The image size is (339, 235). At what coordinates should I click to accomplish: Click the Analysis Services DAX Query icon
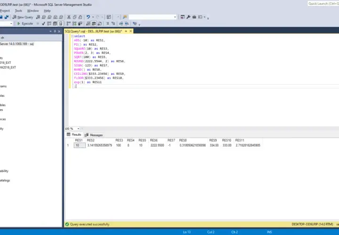[x=61, y=17]
